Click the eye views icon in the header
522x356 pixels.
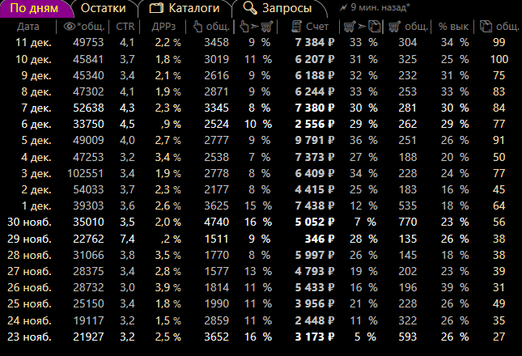(70, 26)
